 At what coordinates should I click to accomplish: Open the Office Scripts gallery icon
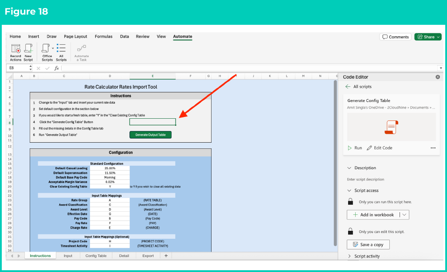coord(46,48)
